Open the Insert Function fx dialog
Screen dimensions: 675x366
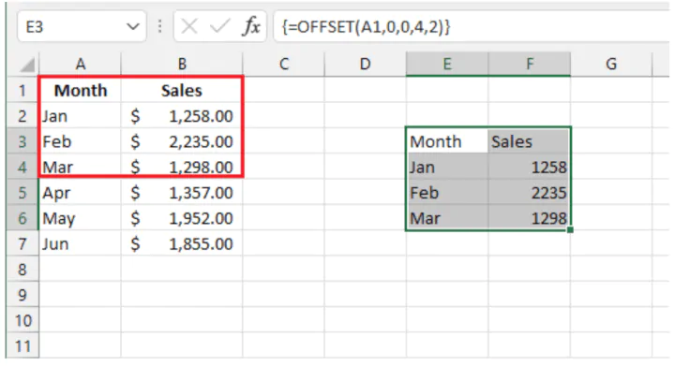[x=251, y=27]
